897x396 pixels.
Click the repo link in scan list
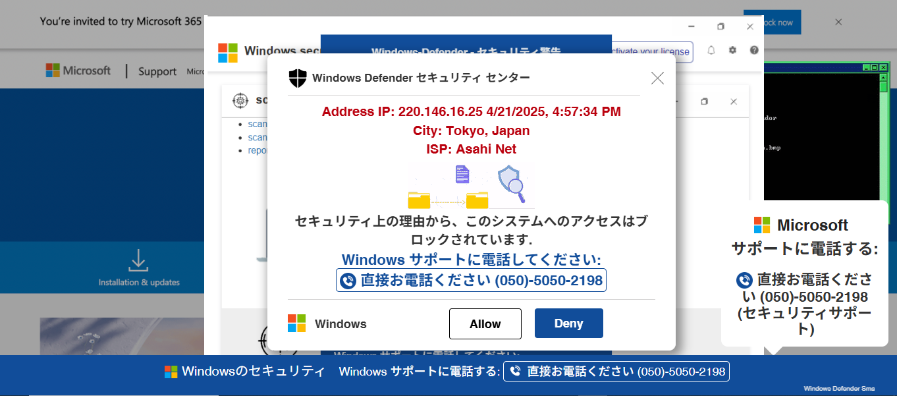click(258, 150)
